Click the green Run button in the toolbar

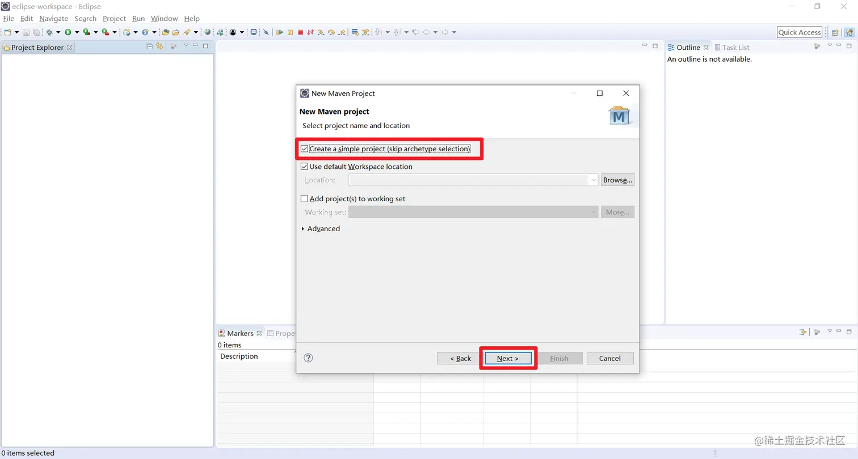[x=68, y=32]
